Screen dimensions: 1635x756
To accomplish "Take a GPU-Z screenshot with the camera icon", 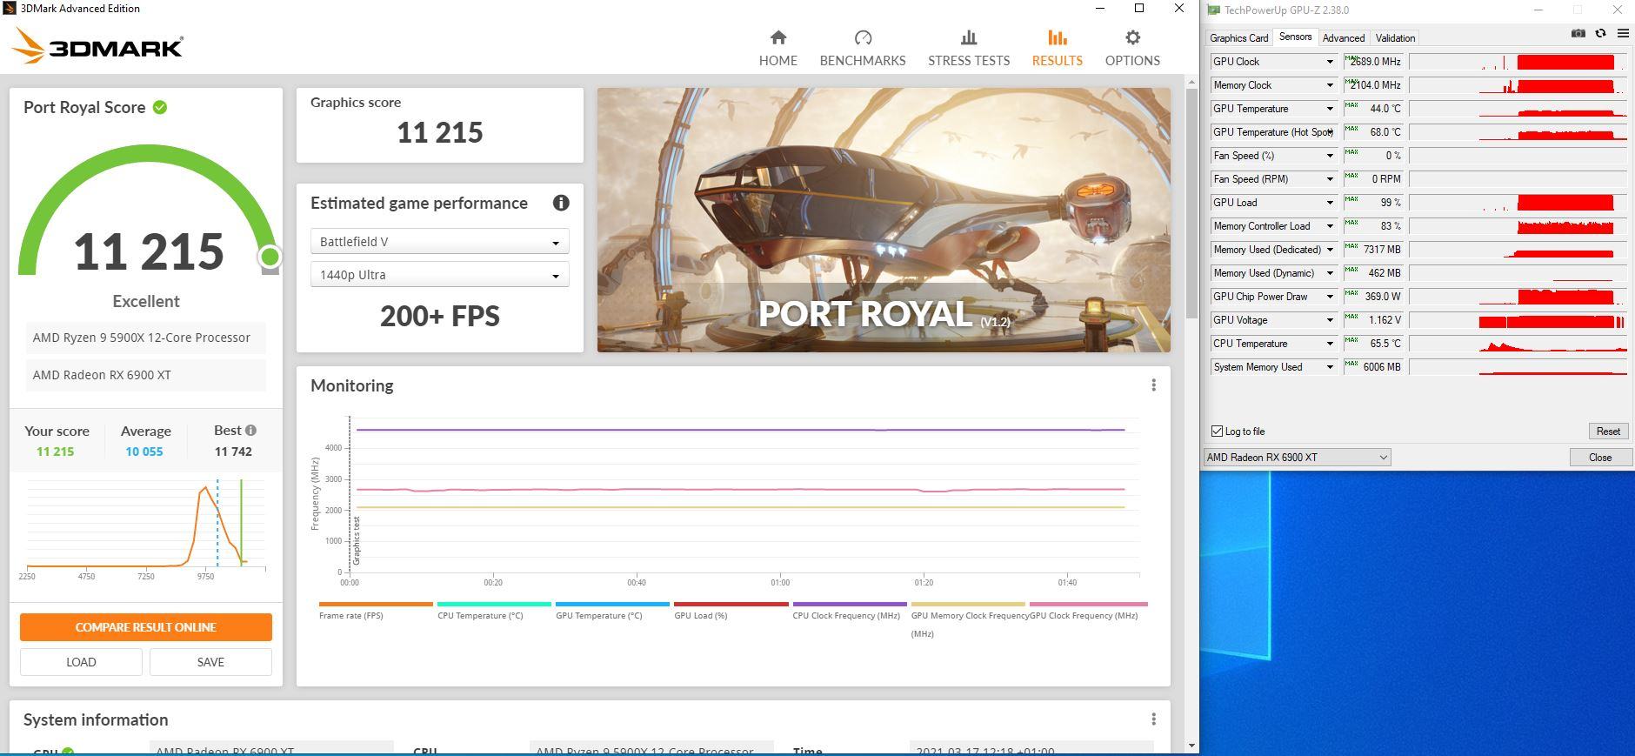I will coord(1578,34).
